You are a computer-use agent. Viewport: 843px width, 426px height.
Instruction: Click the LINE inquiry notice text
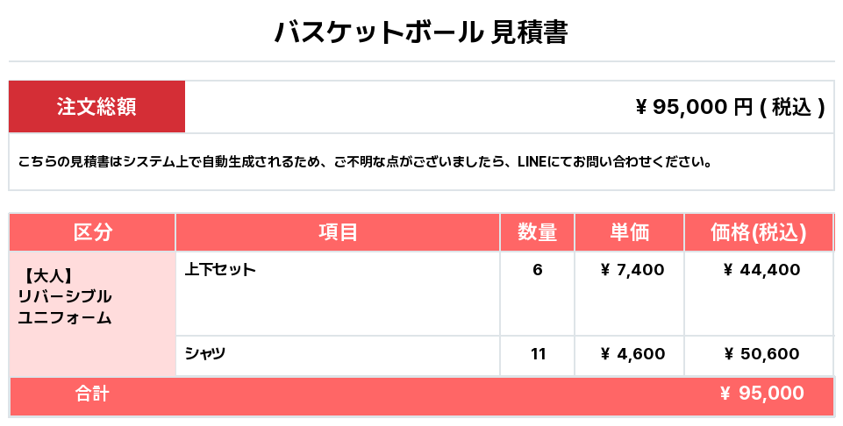click(364, 161)
